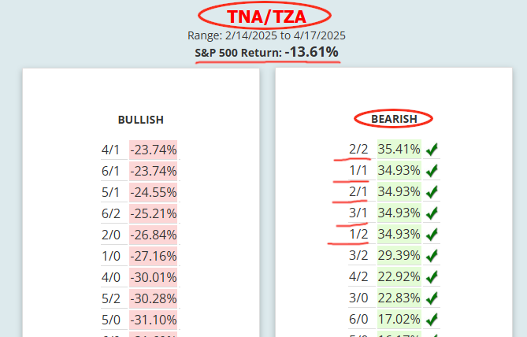The image size is (527, 337).
Task: Click the 35.41% green cell
Action: [x=399, y=149]
